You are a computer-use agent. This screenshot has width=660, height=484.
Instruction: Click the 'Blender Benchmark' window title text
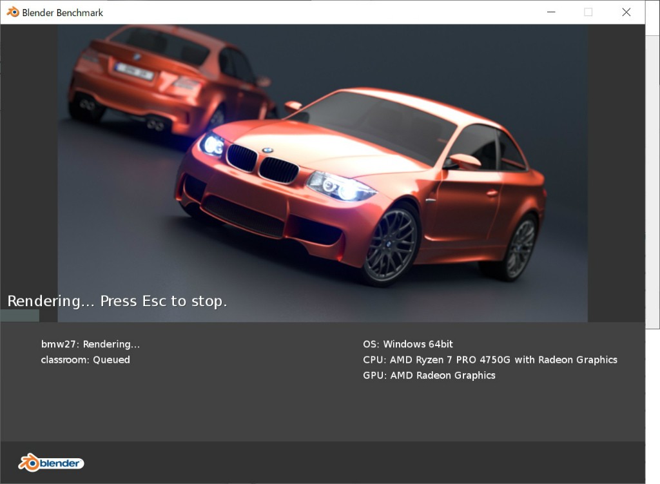[63, 13]
